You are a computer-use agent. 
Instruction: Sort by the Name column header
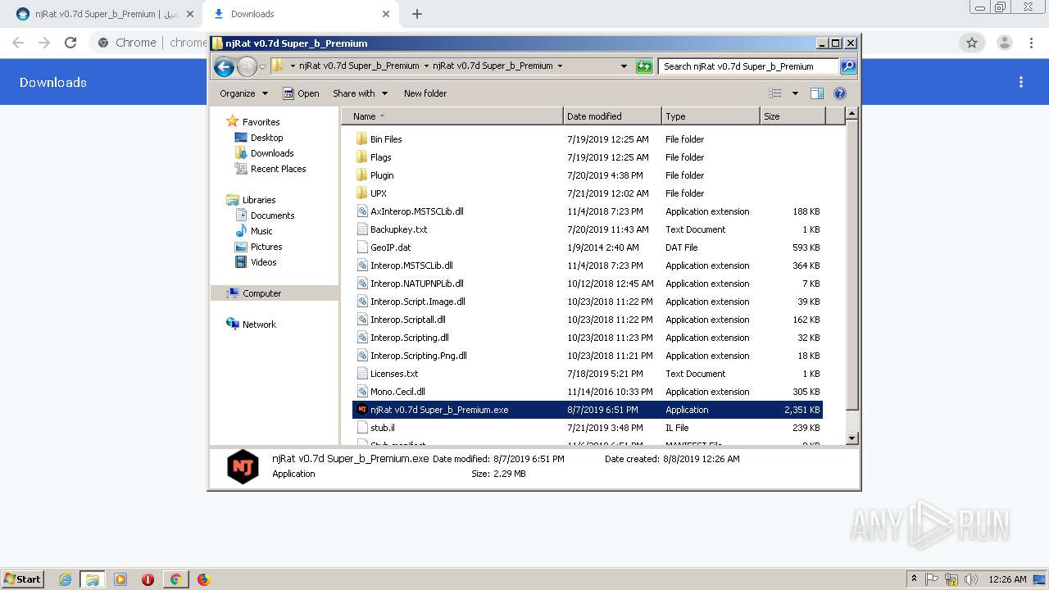pos(452,116)
